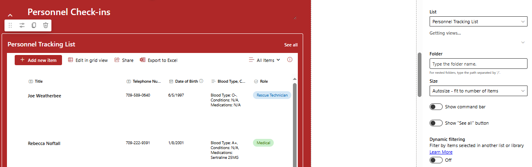This screenshot has height=167, width=532.
Task: Click the date 6/5/1997 cell
Action: click(x=176, y=95)
